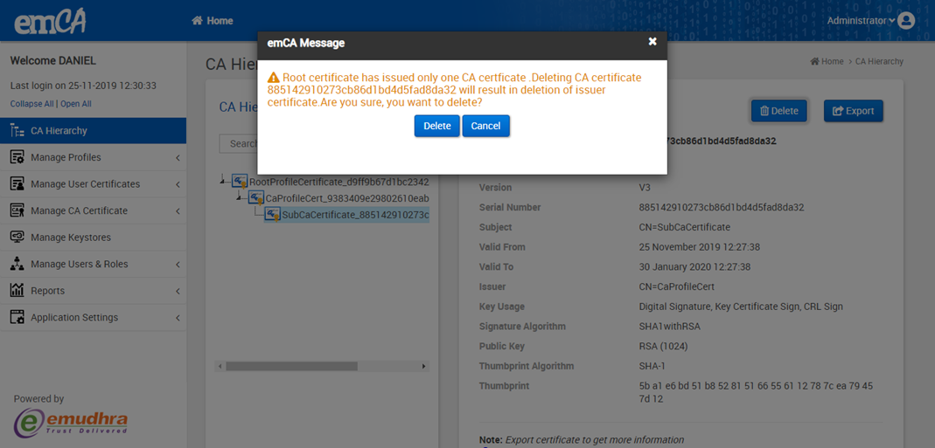Click the Reports chart icon
The height and width of the screenshot is (448, 935).
[17, 291]
